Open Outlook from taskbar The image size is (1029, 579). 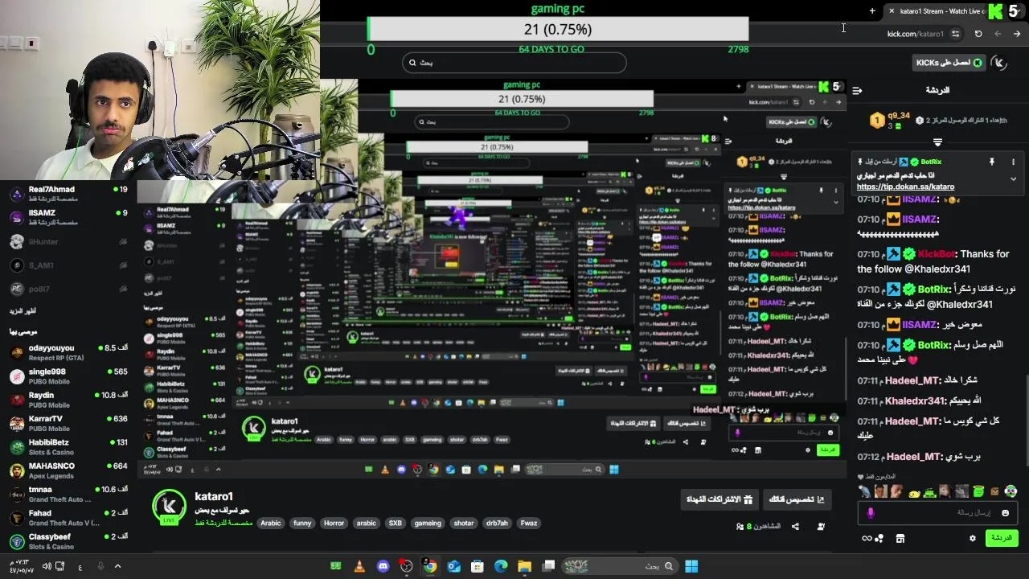tap(453, 566)
